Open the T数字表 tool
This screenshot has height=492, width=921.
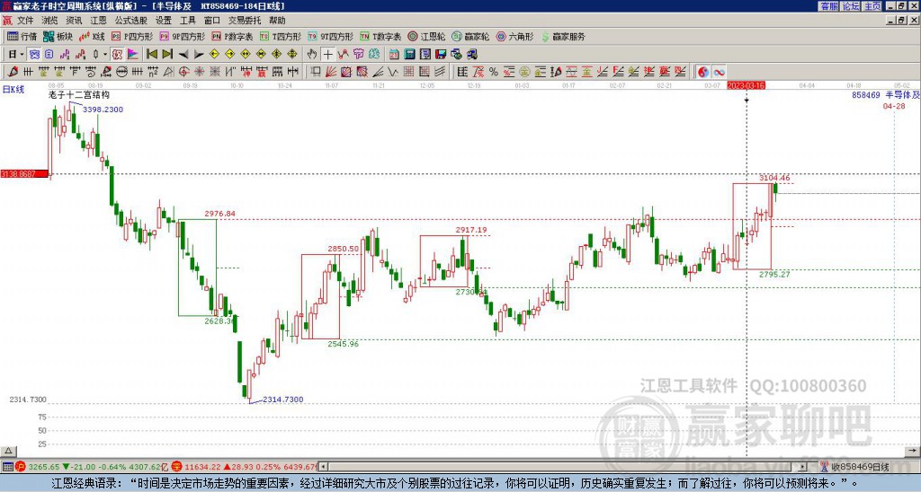380,36
